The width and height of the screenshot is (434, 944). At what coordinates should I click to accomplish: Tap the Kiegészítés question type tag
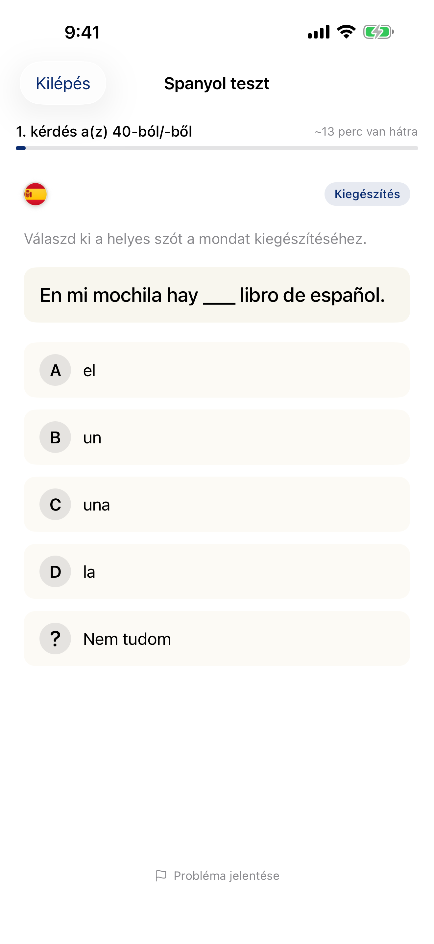[x=367, y=194]
